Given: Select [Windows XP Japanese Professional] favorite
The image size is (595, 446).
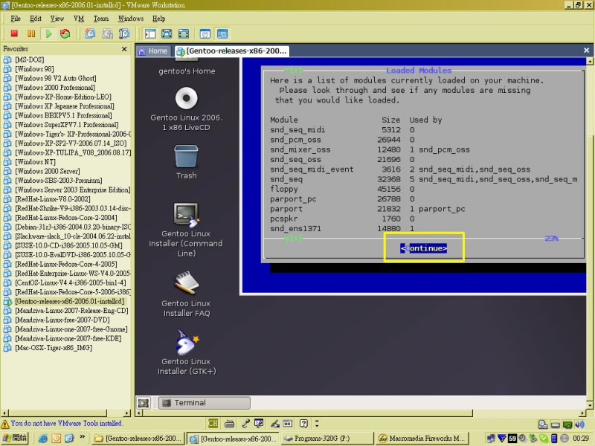Looking at the screenshot, I should 65,106.
